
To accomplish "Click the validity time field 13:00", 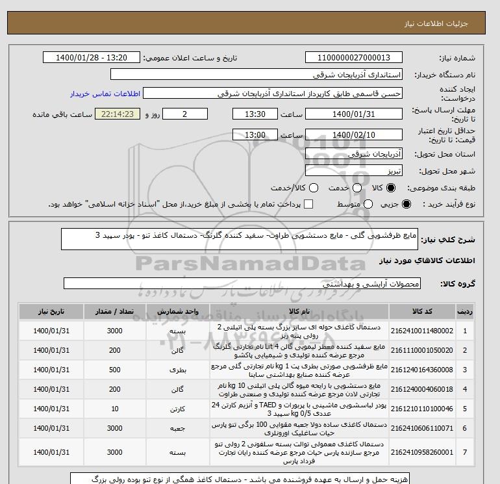I will pos(255,134).
